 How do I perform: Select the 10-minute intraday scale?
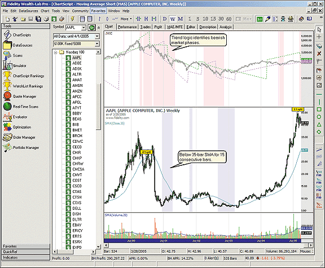pyautogui.click(x=205, y=19)
